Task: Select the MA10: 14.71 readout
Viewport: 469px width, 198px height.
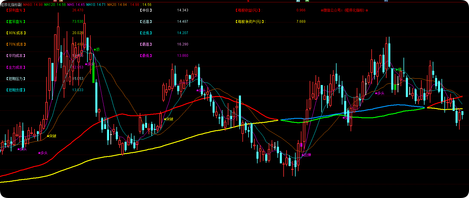Action: (96, 5)
